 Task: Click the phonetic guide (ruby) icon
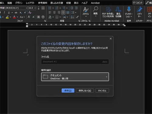click(39, 8)
